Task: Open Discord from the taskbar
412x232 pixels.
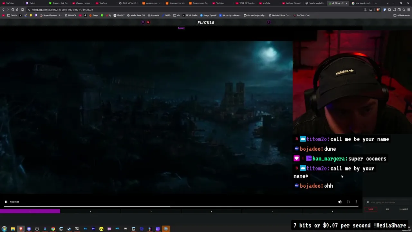Action: (x=29, y=229)
